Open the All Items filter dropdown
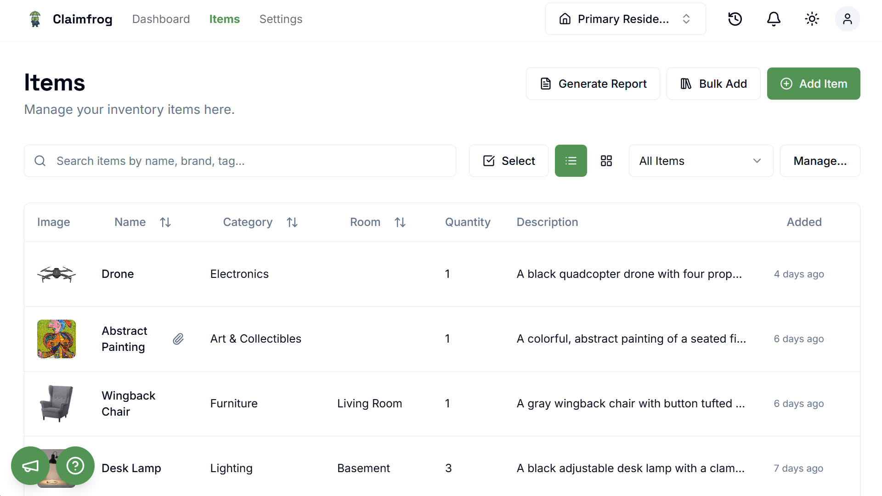The image size is (882, 496). (x=701, y=161)
